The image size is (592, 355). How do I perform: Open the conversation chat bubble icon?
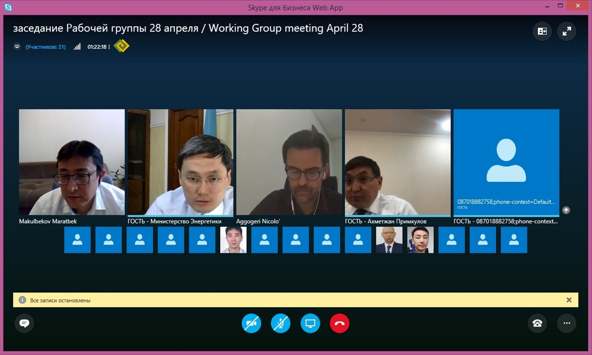coord(24,323)
